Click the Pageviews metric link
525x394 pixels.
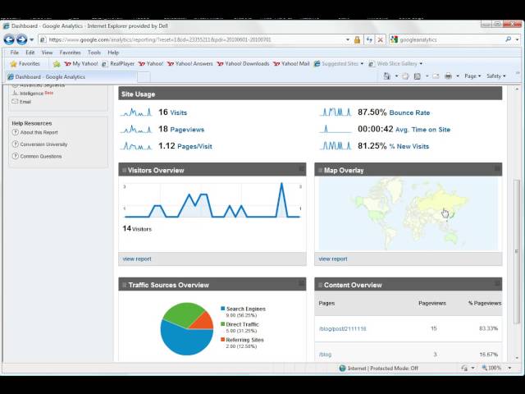click(x=187, y=130)
